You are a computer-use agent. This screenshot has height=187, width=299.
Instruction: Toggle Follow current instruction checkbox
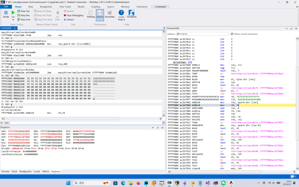click(x=232, y=34)
